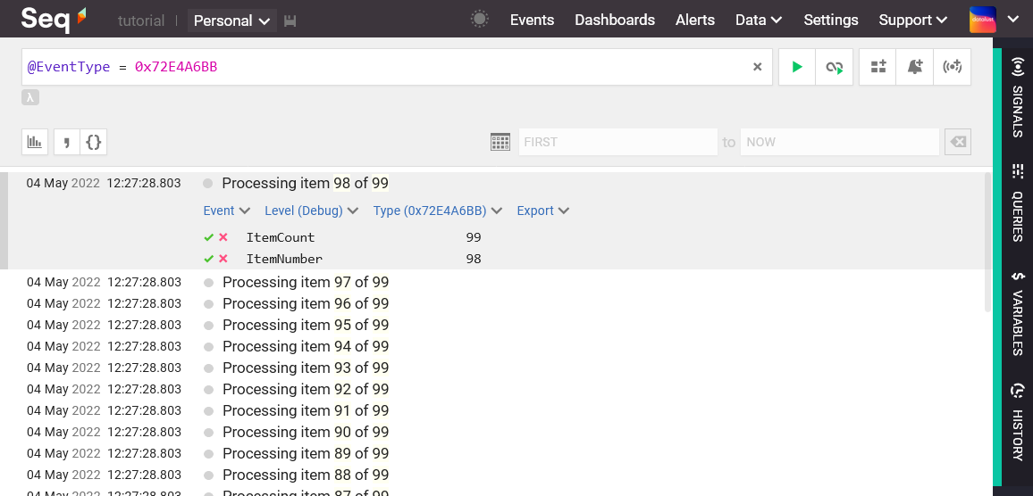This screenshot has height=496, width=1033.
Task: Click the user avatar image
Action: click(x=983, y=20)
